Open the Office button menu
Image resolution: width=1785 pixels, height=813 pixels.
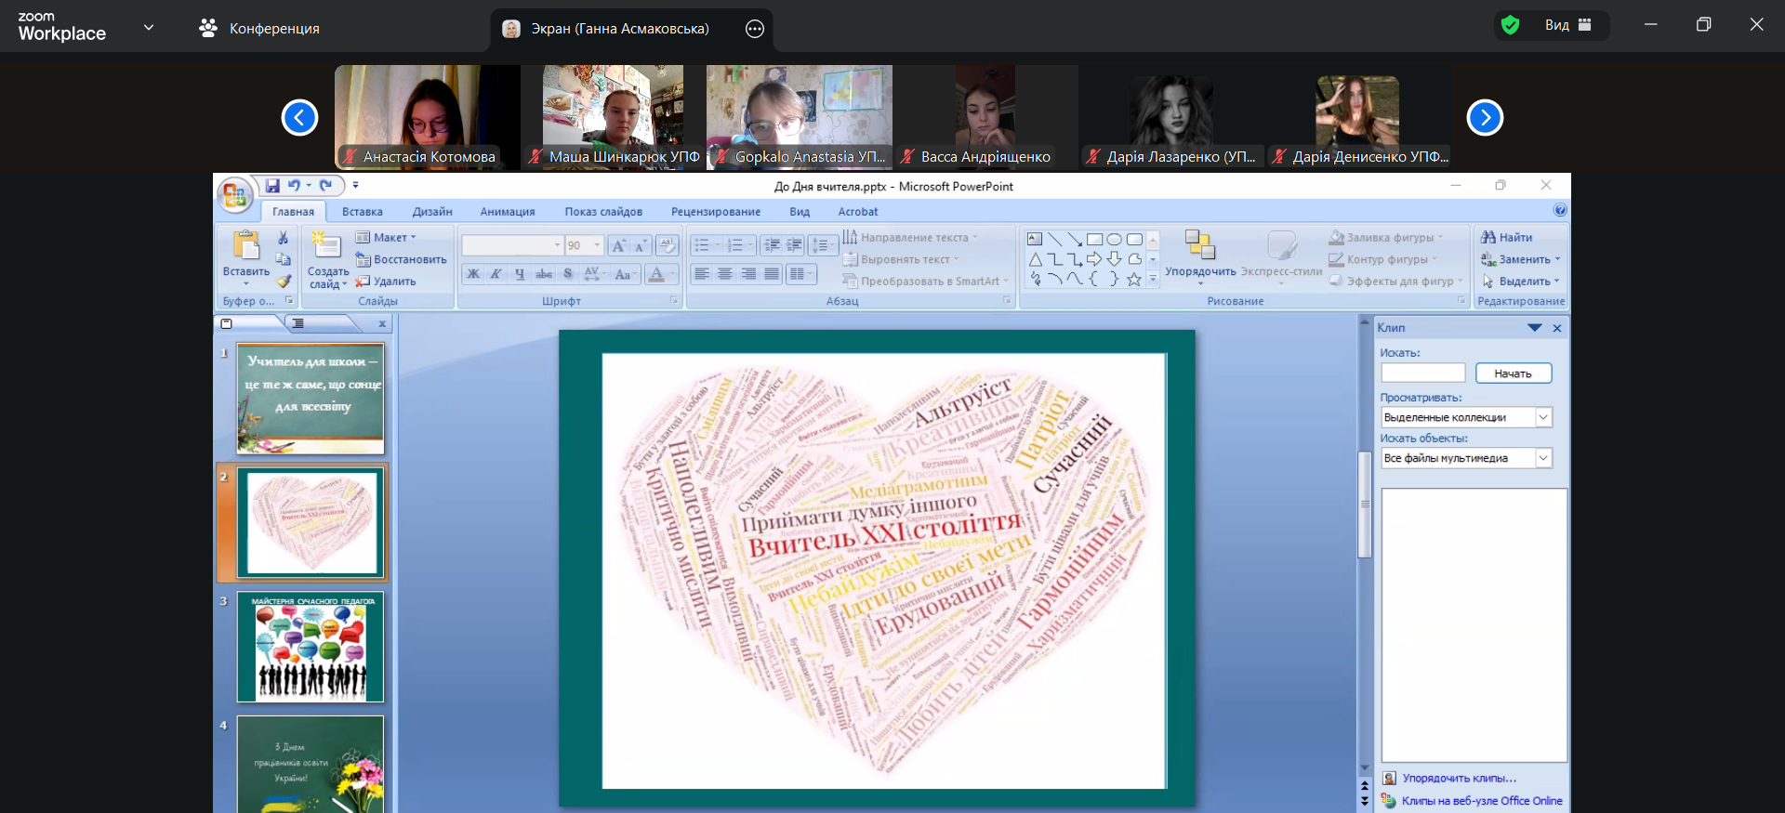[x=234, y=195]
